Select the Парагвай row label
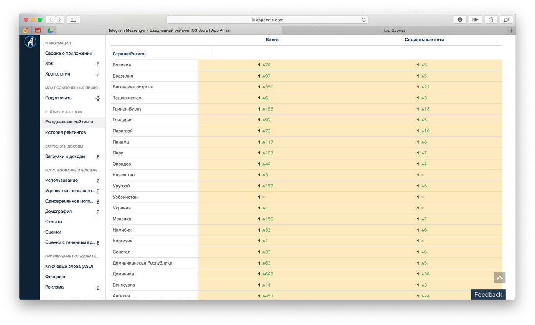Screen dimensions: 535x325 pos(123,131)
